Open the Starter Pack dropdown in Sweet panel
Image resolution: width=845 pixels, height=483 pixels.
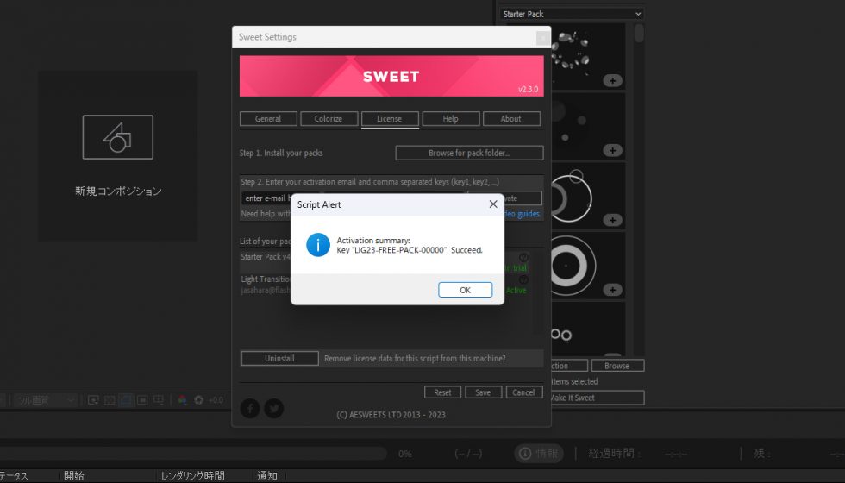click(572, 14)
